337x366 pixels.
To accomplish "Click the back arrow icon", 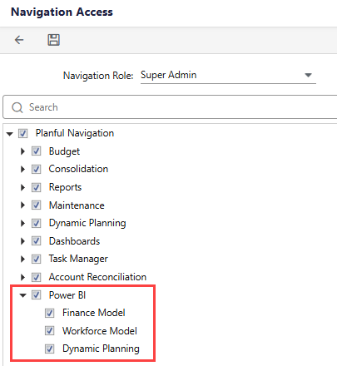I will point(19,40).
